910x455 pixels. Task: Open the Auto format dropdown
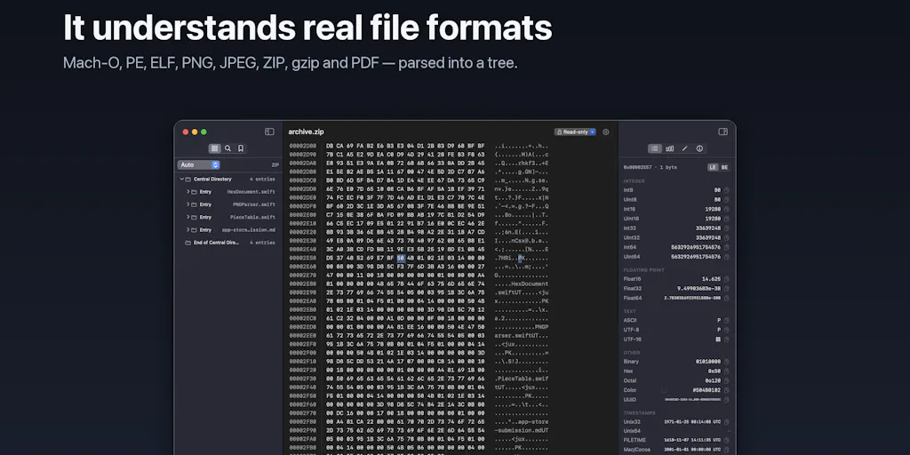tap(198, 164)
